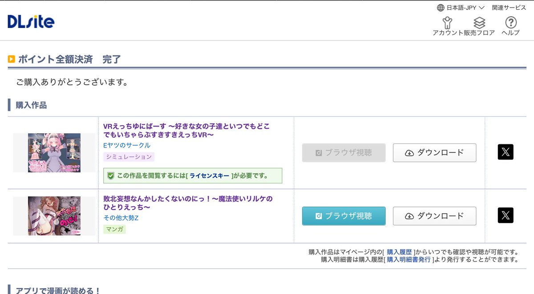Click the DLsite logo

(x=31, y=21)
